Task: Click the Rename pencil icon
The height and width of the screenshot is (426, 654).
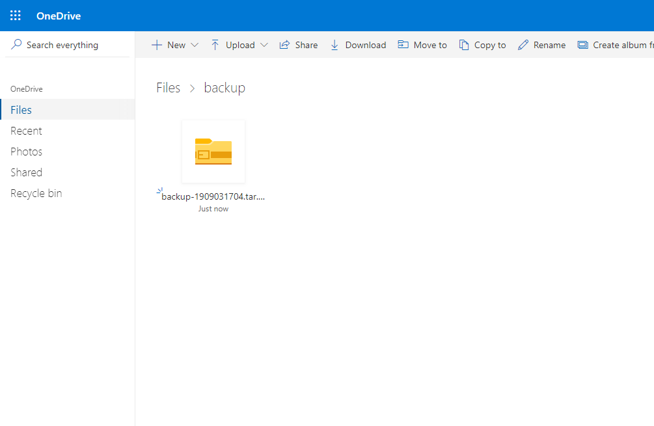Action: point(523,45)
